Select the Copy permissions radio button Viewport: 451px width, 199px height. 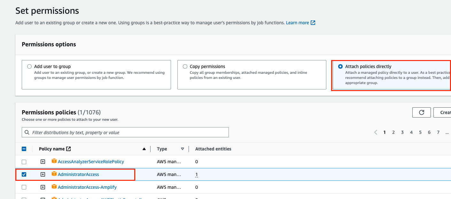point(185,66)
